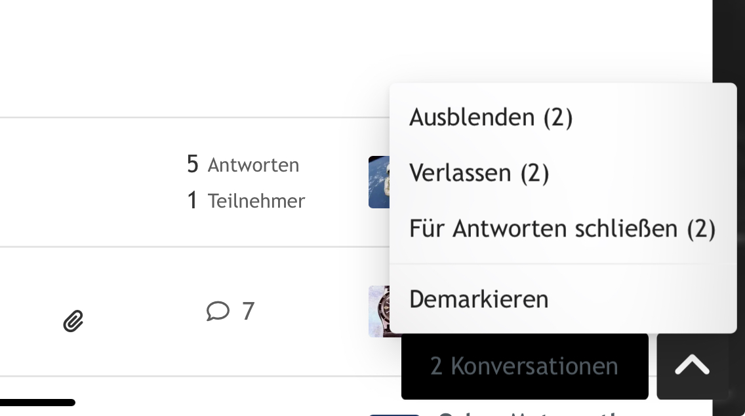Click the upward chevron scroll-to-top button
Image resolution: width=745 pixels, height=416 pixels.
pyautogui.click(x=692, y=366)
